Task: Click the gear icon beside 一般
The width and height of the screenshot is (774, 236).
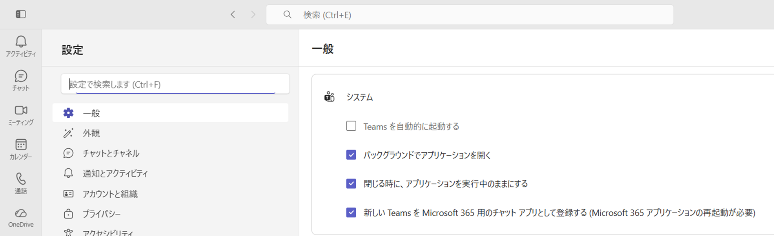Action: (68, 113)
